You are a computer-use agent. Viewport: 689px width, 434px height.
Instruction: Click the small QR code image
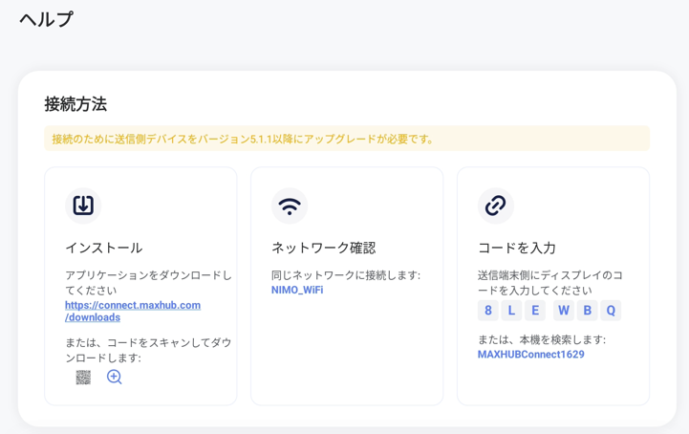[83, 378]
